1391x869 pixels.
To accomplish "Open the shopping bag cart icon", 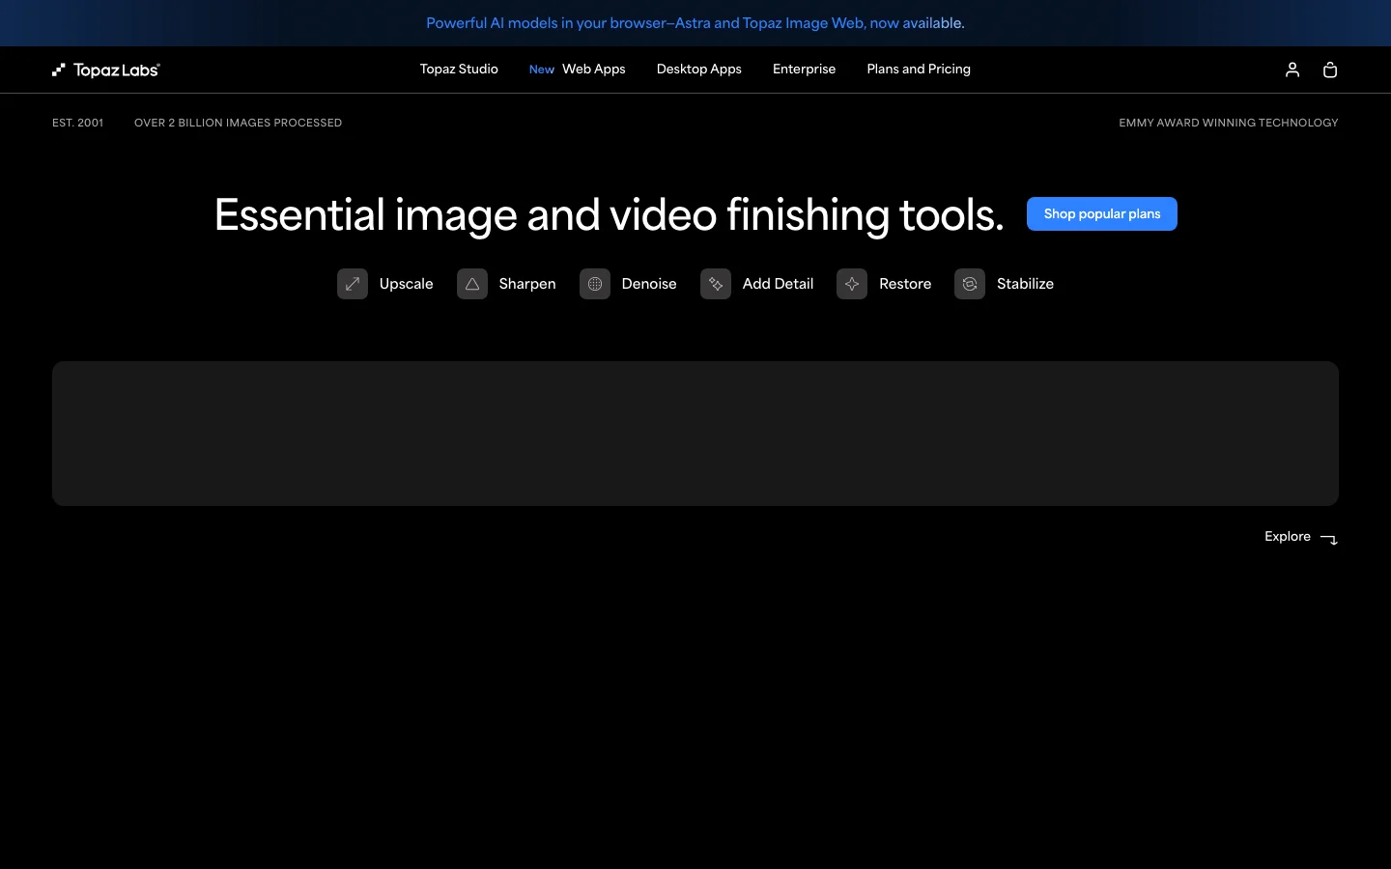I will coord(1330,70).
